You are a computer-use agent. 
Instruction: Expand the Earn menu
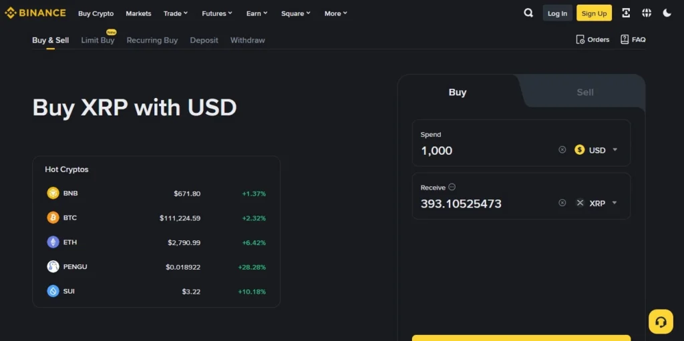[x=257, y=13]
